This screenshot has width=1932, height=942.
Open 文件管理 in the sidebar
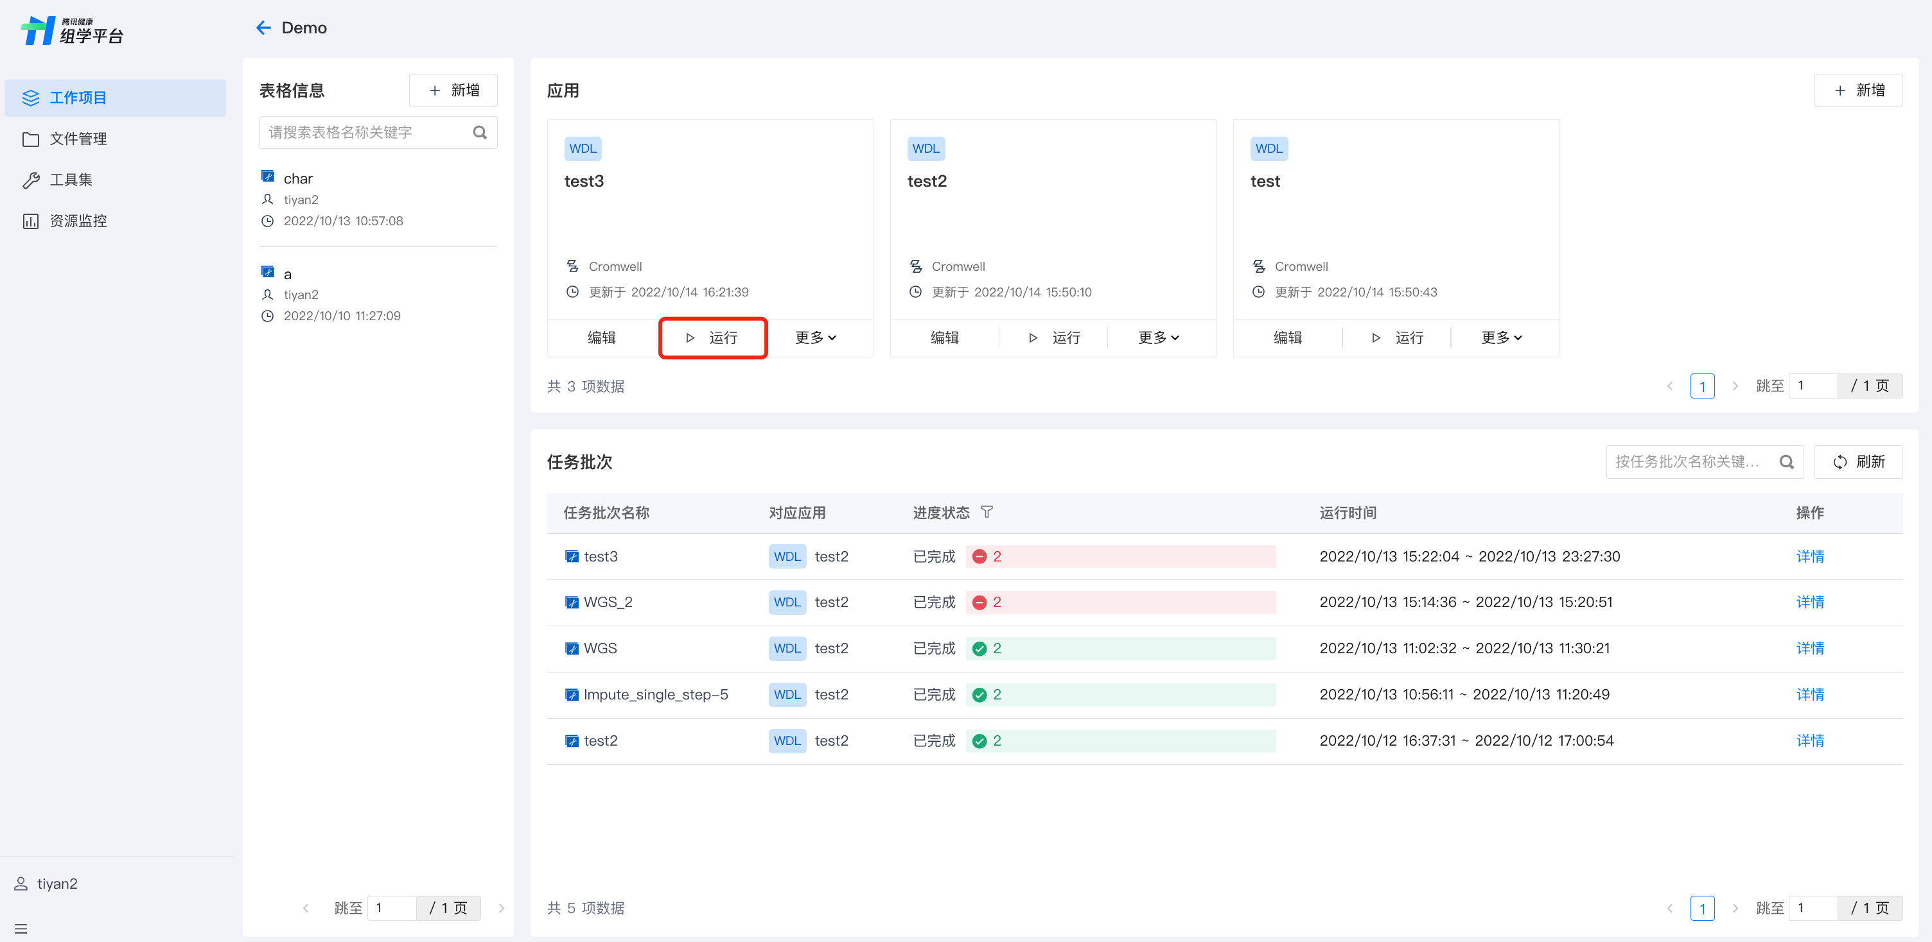click(x=78, y=139)
